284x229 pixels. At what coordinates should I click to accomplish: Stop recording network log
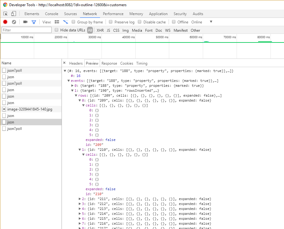coord(5,22)
